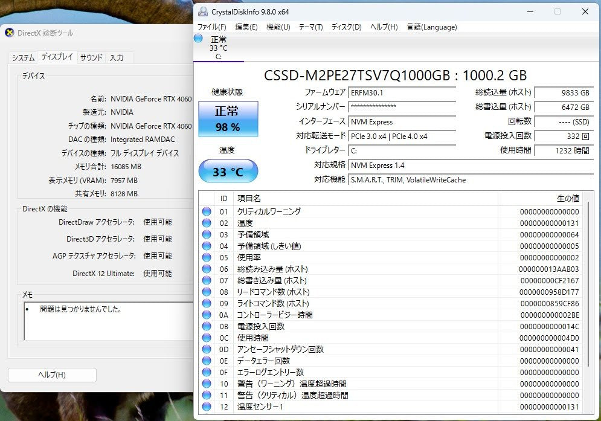Viewport: 601px width, 421px height.
Task: Select the C: drive status orb
Action: tap(198, 38)
